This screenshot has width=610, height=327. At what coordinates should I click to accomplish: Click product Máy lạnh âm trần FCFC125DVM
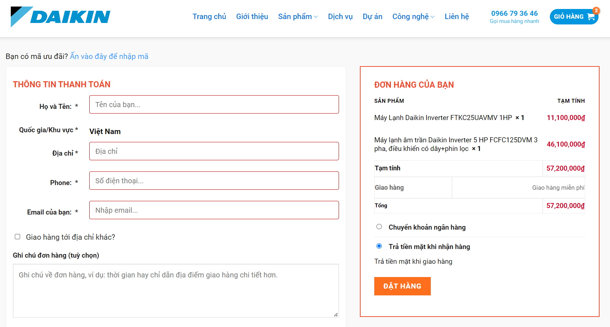(x=456, y=144)
